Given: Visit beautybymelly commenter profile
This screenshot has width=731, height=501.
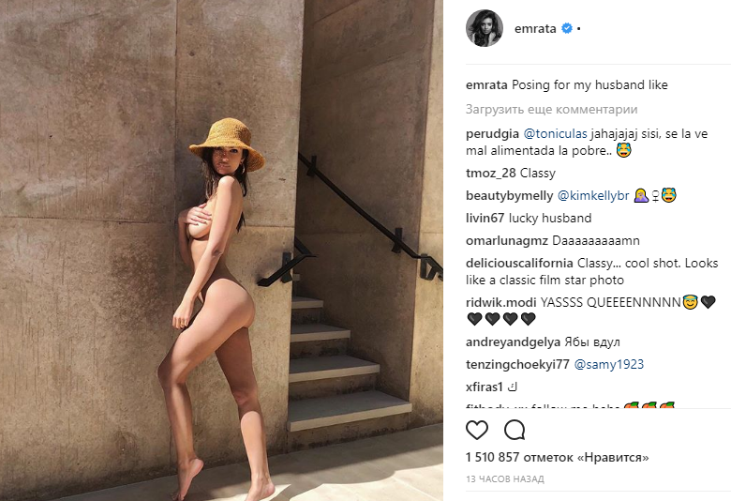Looking at the screenshot, I should 510,196.
